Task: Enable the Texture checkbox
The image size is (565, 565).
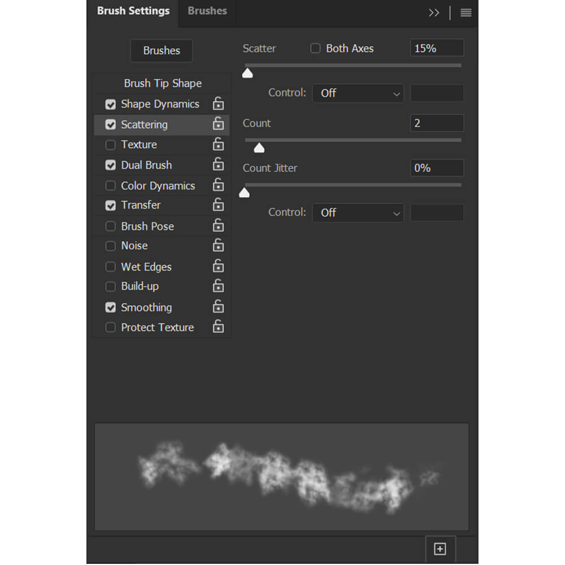Action: (110, 145)
